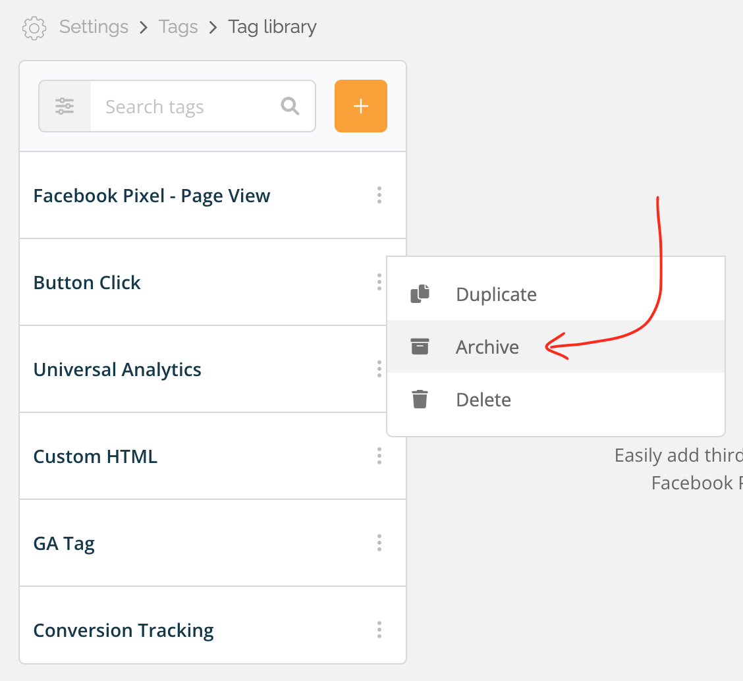Open three-dot menu for Button Click
The image size is (743, 681).
[379, 282]
